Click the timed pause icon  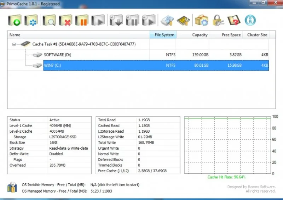click(x=132, y=20)
